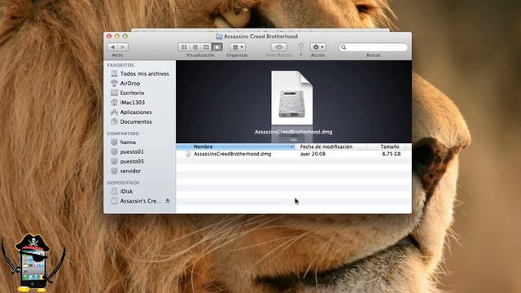Open the Acción gear menu
This screenshot has height=293, width=521.
(x=317, y=47)
